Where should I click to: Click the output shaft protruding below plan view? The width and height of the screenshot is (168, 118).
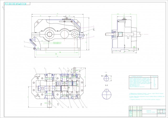(x=49, y=104)
